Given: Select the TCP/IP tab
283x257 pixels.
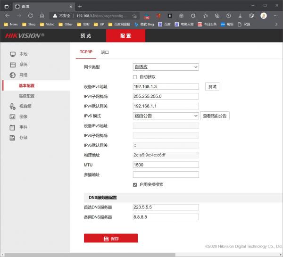Looking at the screenshot, I should 86,52.
